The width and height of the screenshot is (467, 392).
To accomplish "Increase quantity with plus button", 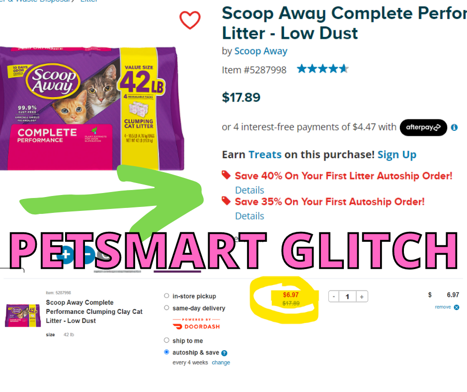I will tap(362, 296).
